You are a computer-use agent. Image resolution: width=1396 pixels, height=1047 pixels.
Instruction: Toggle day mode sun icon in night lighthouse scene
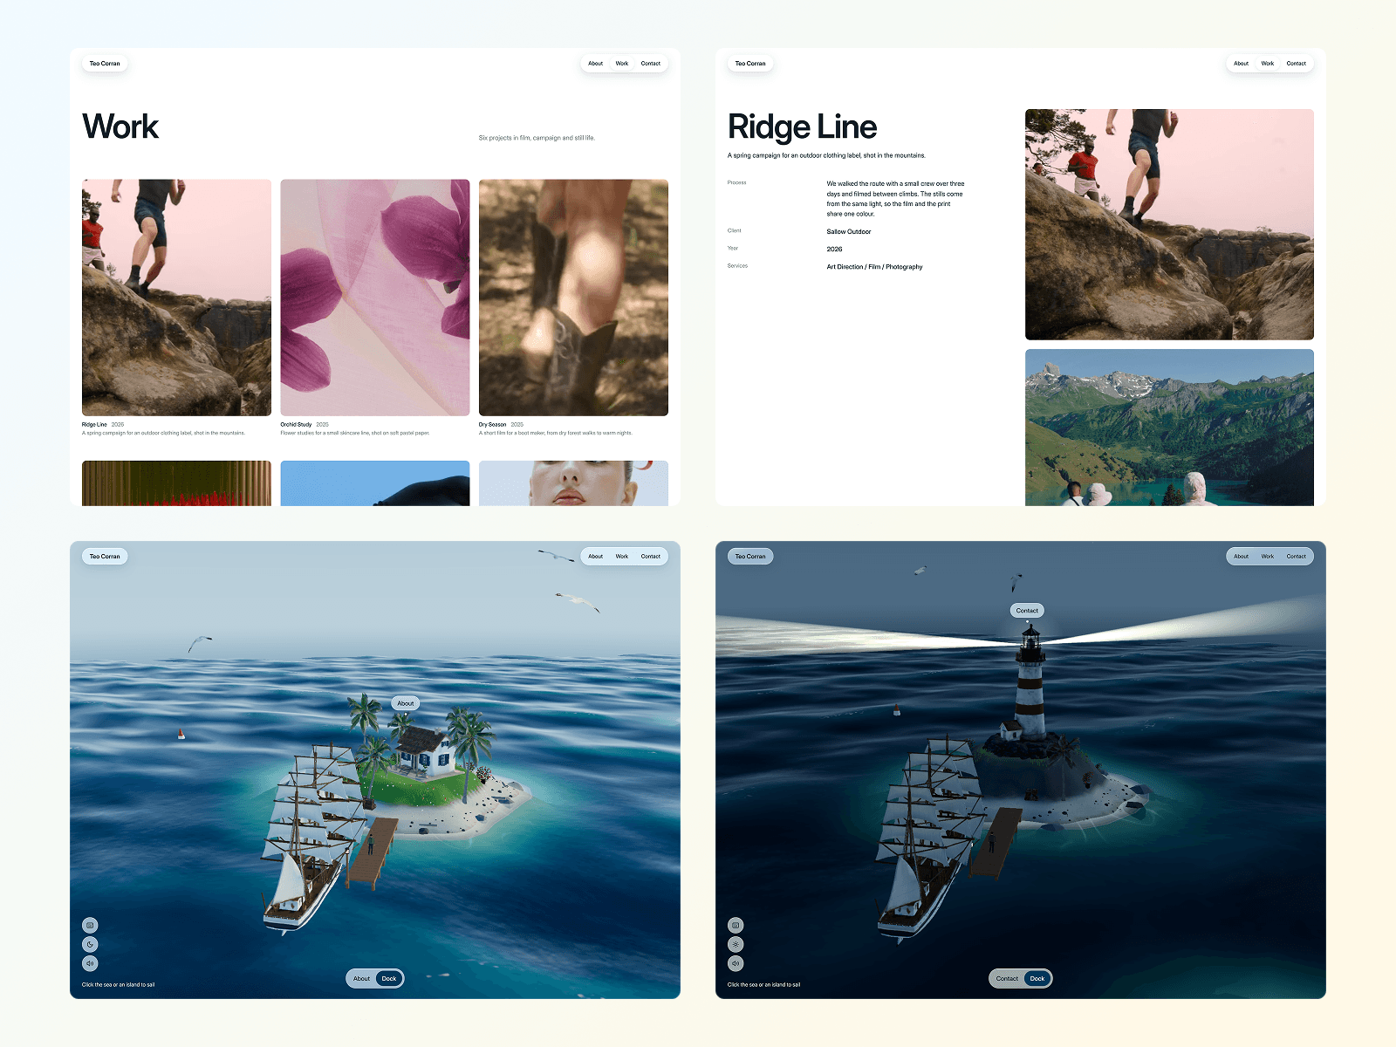[x=736, y=944]
